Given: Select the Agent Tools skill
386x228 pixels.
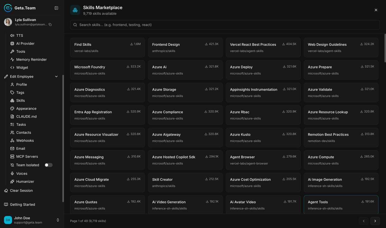Looking at the screenshot, I should pyautogui.click(x=341, y=205).
